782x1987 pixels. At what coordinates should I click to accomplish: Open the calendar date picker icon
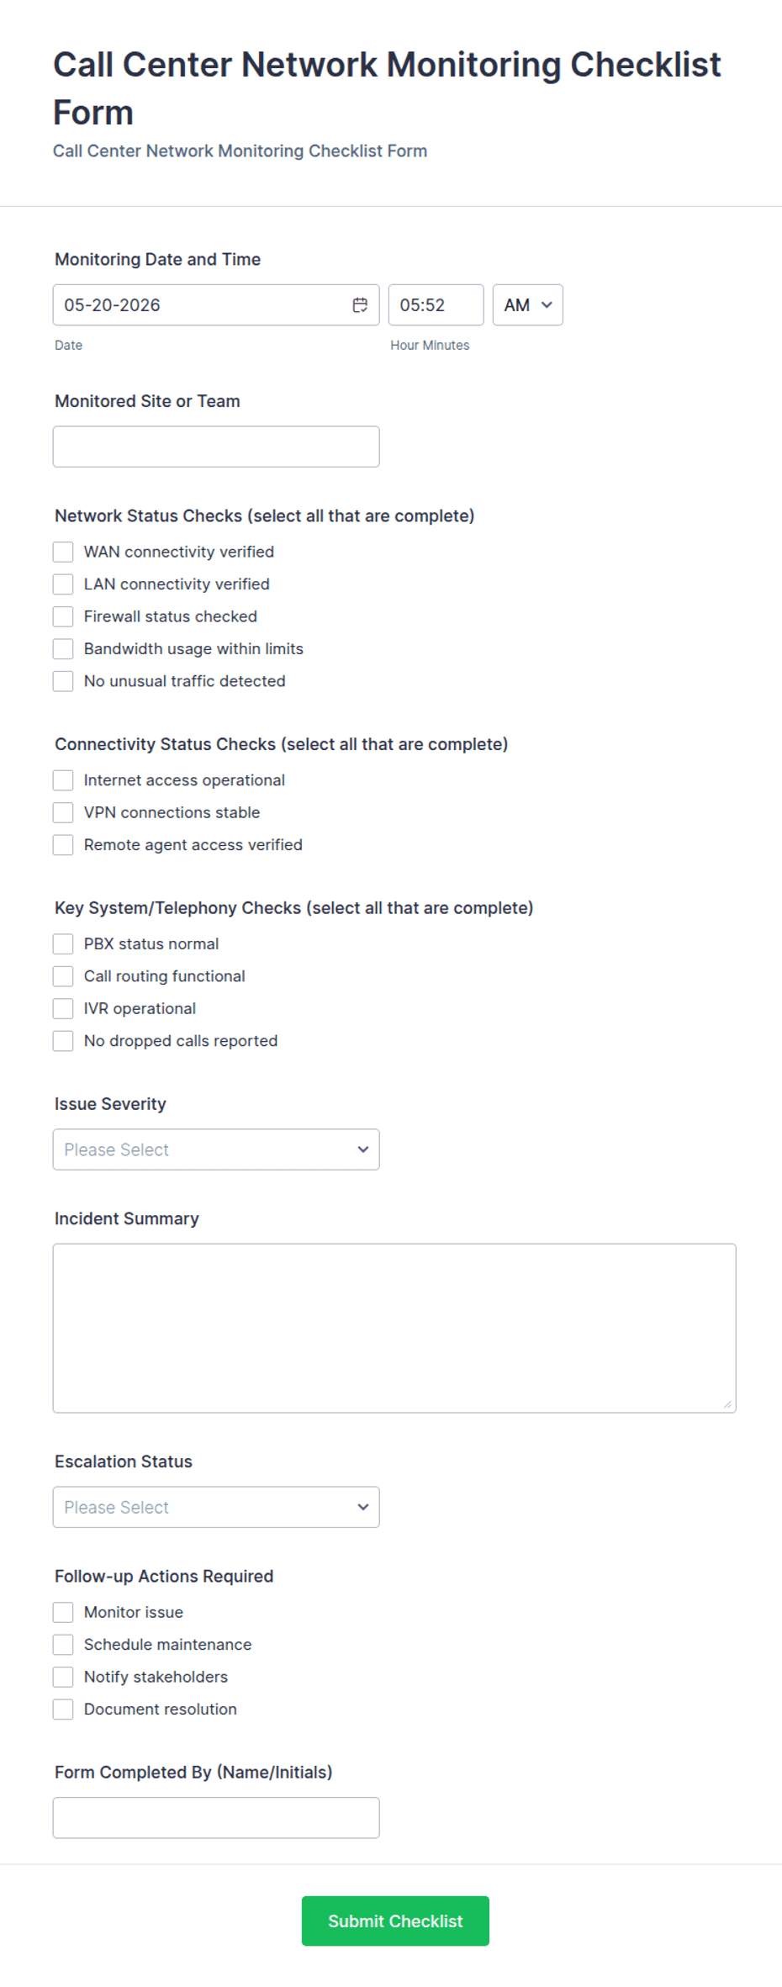pyautogui.click(x=360, y=305)
